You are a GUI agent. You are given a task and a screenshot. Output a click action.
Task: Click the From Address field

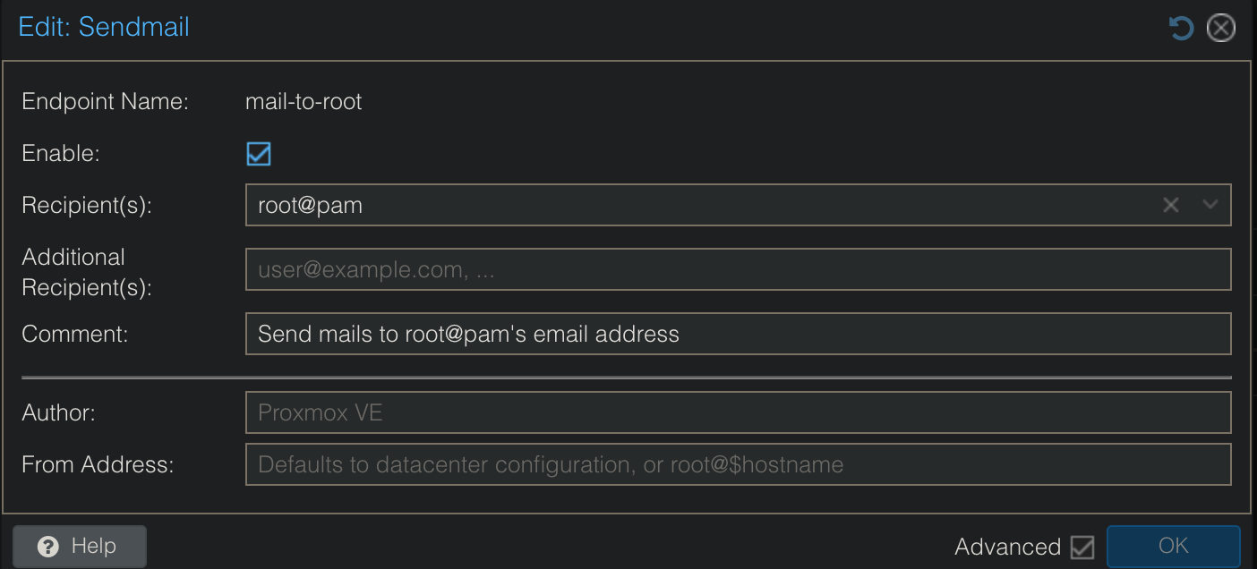coord(738,465)
